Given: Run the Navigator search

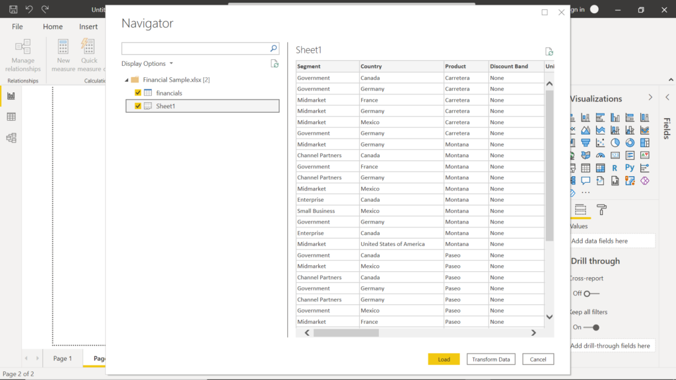Looking at the screenshot, I should [x=273, y=48].
